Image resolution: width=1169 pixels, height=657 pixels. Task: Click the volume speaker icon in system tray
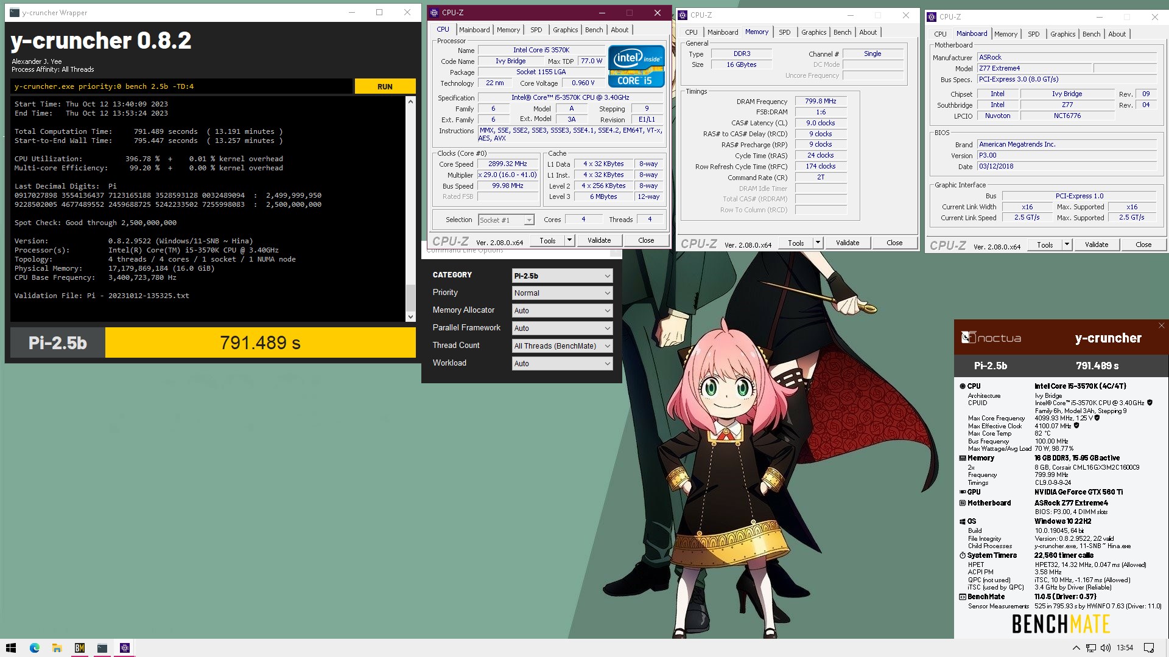point(1106,648)
